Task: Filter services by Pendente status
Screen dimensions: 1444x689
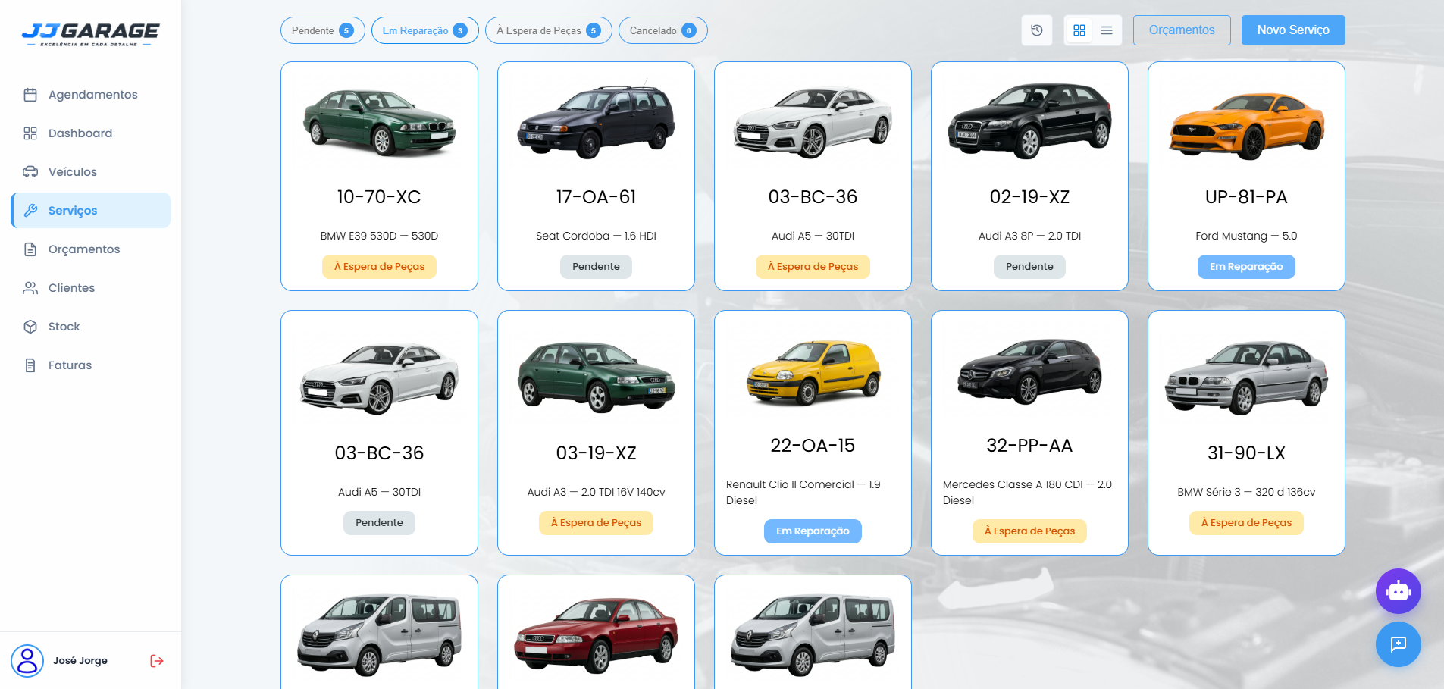Action: [323, 30]
